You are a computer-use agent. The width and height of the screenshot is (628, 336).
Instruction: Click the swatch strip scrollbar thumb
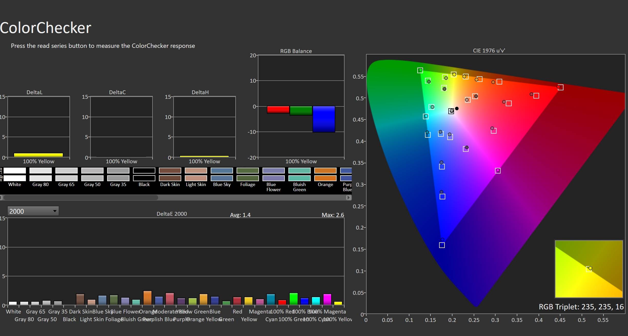tap(81, 197)
